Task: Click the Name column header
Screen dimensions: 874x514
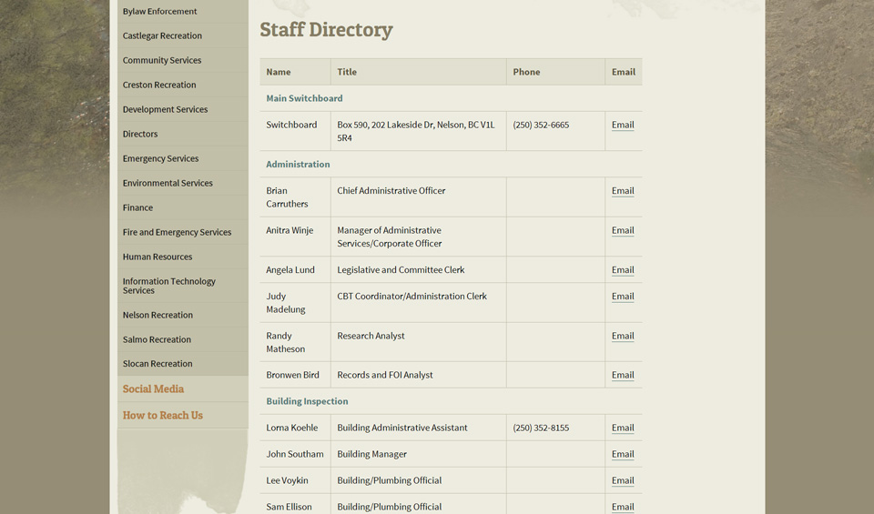Action: coord(279,72)
